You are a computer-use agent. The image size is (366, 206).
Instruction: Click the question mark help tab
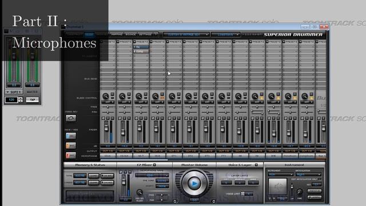pyautogui.click(x=156, y=34)
